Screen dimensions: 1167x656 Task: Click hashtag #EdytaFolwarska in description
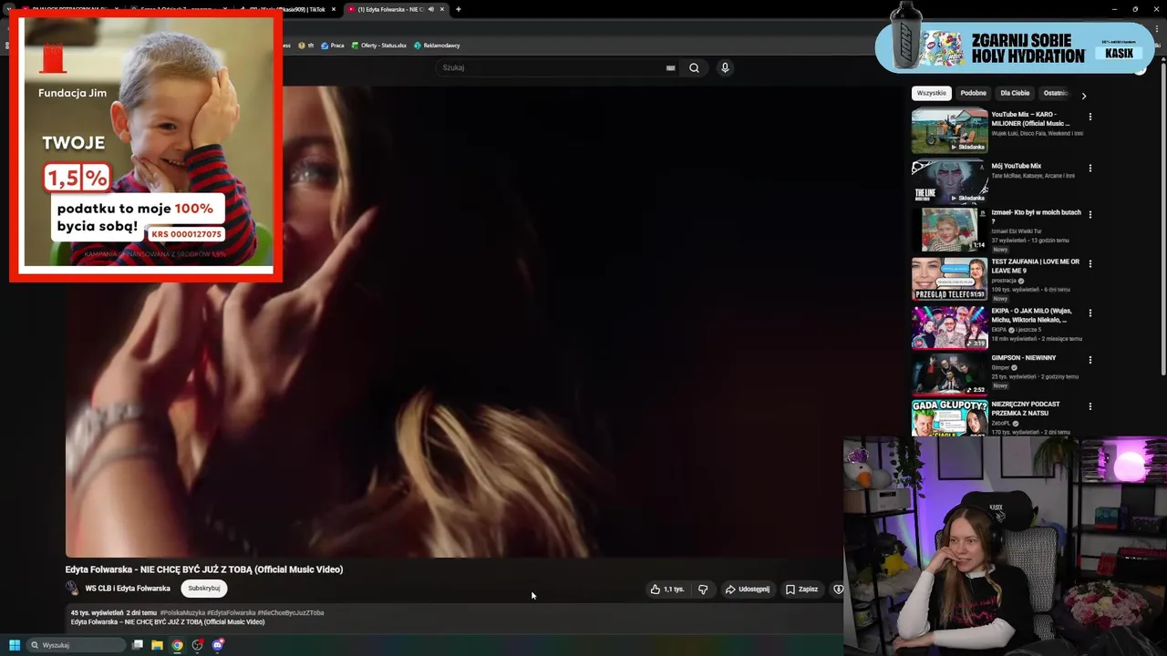(231, 612)
